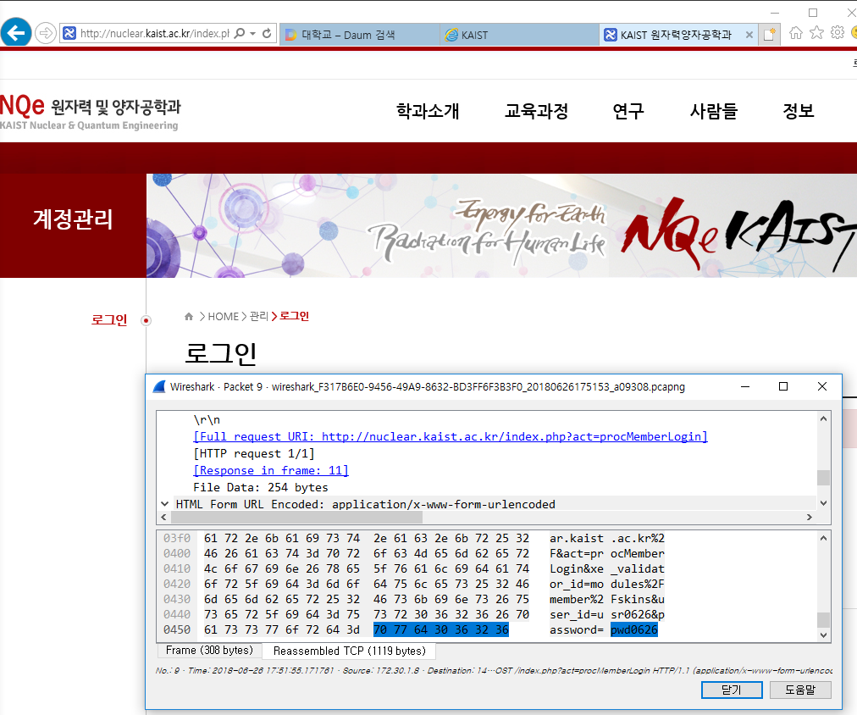Open the 교육과정 menu
Image resolution: width=857 pixels, height=715 pixels.
tap(536, 111)
